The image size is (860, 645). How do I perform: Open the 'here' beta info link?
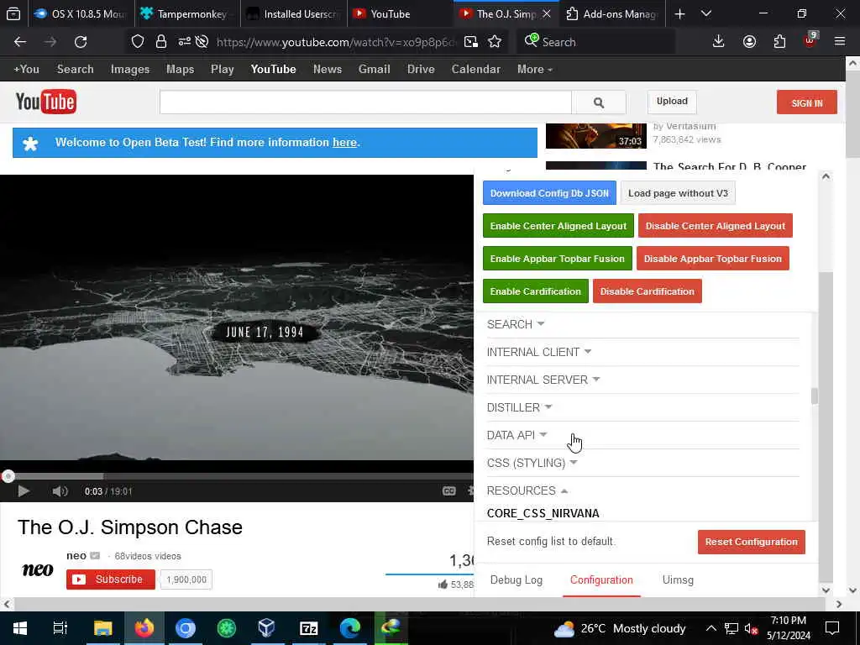point(344,143)
